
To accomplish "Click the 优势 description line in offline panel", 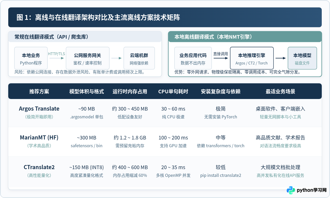I will 238,72.
